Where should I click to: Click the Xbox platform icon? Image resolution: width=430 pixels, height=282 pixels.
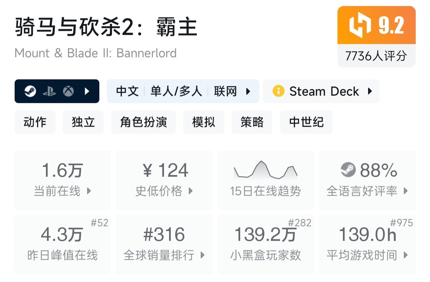click(x=68, y=91)
